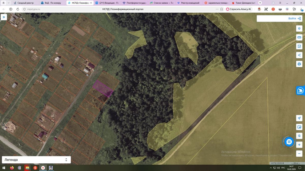Viewport: 305px width, 171px height.
Task: Open the Список заявок tab
Action: 162,3
